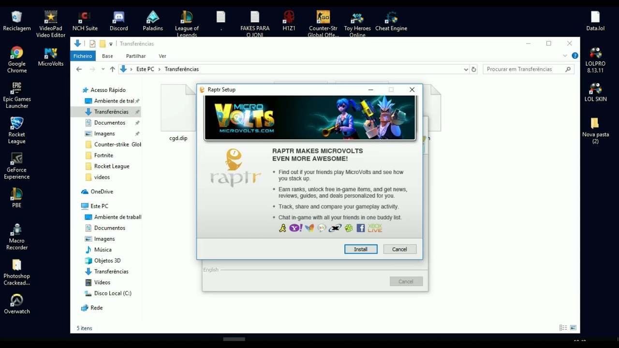
Task: Expand the Este PC breadcrumb arrow
Action: click(159, 69)
